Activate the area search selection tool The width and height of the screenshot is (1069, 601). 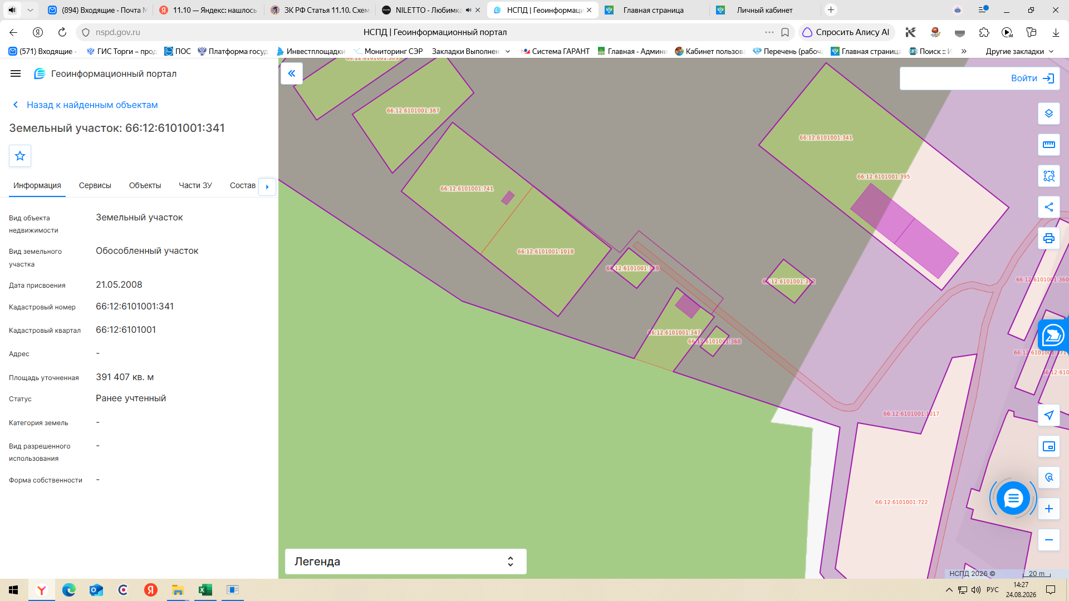(x=1048, y=176)
